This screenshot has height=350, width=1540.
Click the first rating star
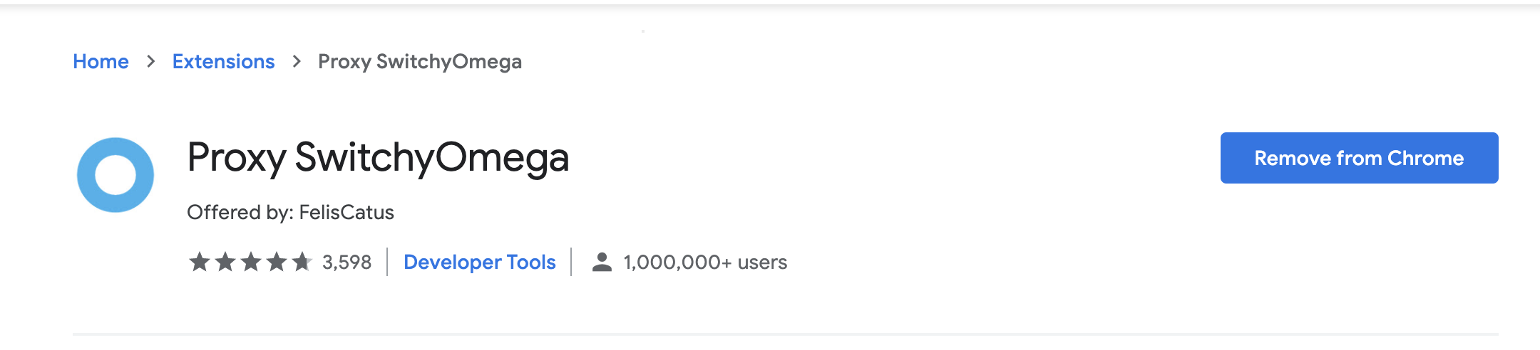199,262
